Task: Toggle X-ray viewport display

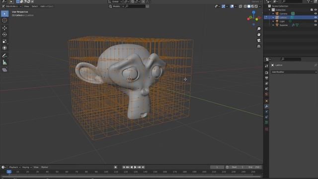Action: 240,6
